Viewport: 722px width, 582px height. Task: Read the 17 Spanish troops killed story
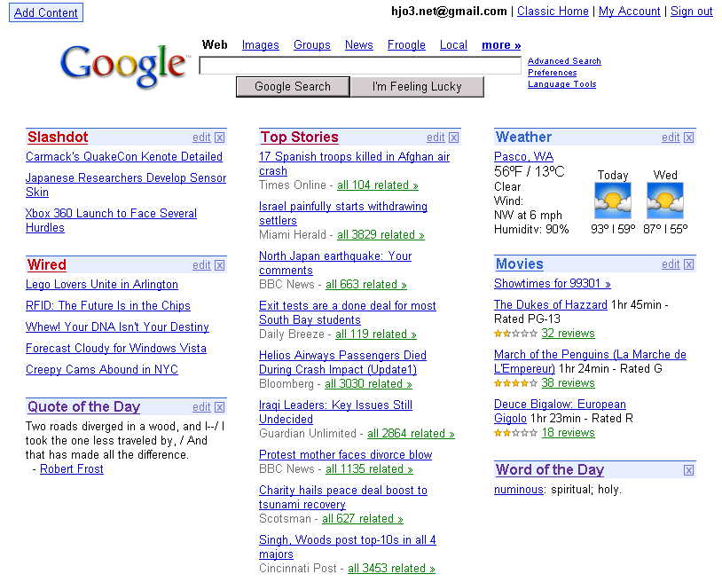click(x=354, y=163)
